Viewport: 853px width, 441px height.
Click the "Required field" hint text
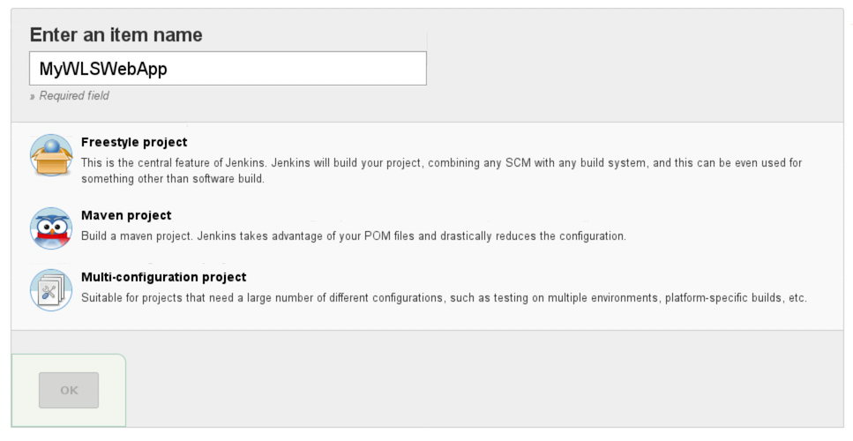[73, 96]
